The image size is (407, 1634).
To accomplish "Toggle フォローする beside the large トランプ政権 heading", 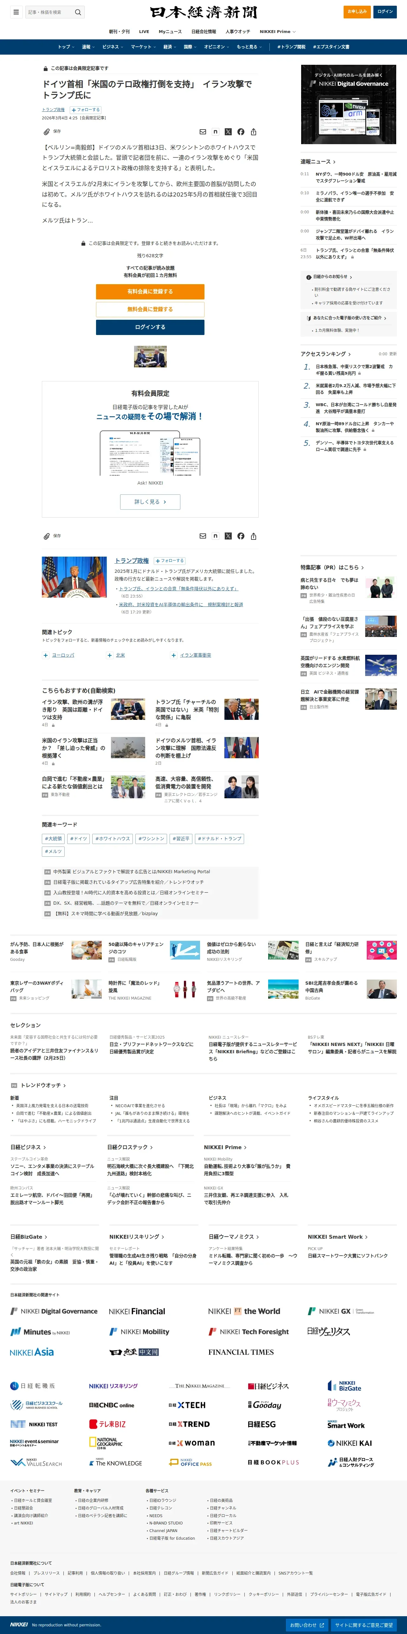I will tap(169, 561).
